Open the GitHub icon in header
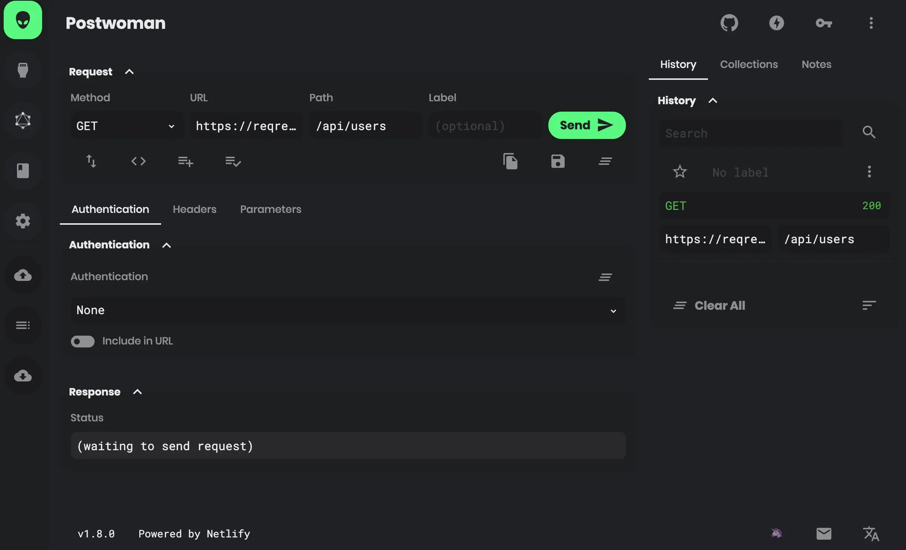Screen dimensions: 906x550 point(729,23)
